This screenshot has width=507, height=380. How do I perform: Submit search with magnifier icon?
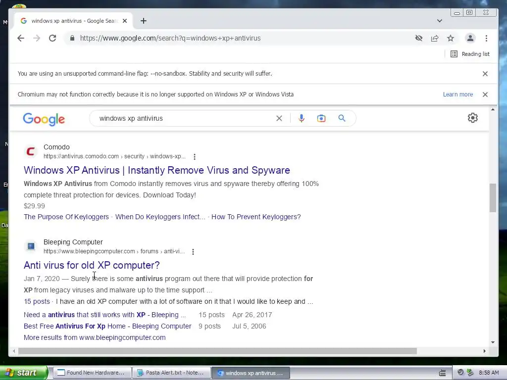342,118
